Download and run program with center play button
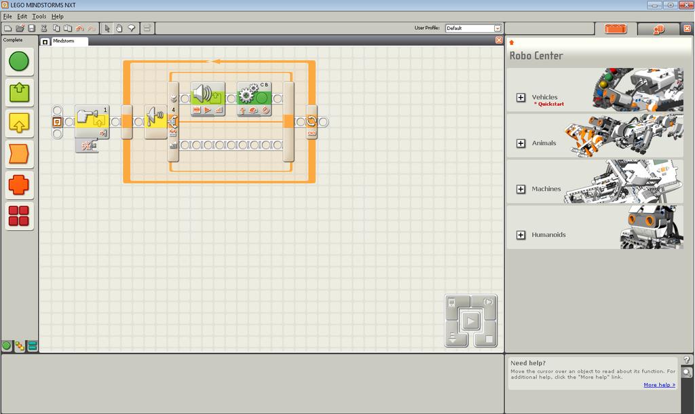This screenshot has height=414, width=695. 471,320
